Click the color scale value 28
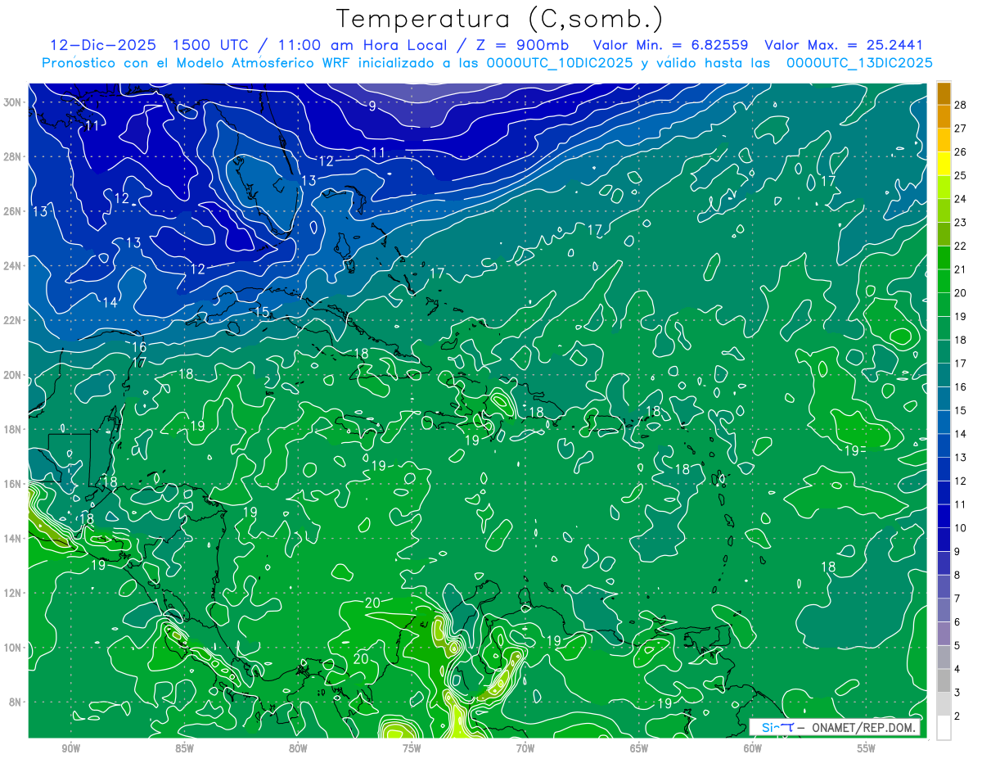 (x=960, y=104)
